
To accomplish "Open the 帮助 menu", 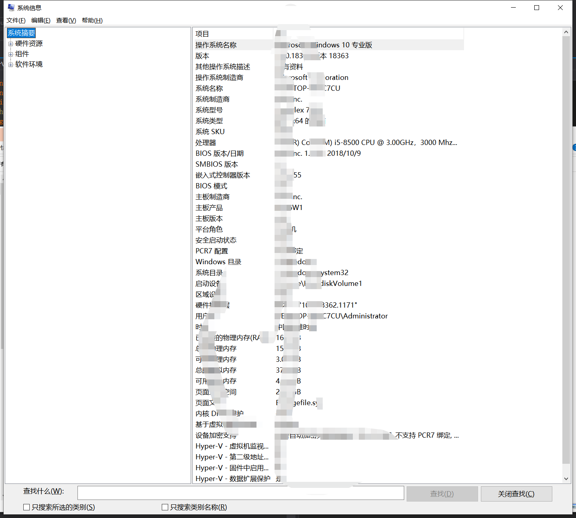I will click(x=92, y=20).
